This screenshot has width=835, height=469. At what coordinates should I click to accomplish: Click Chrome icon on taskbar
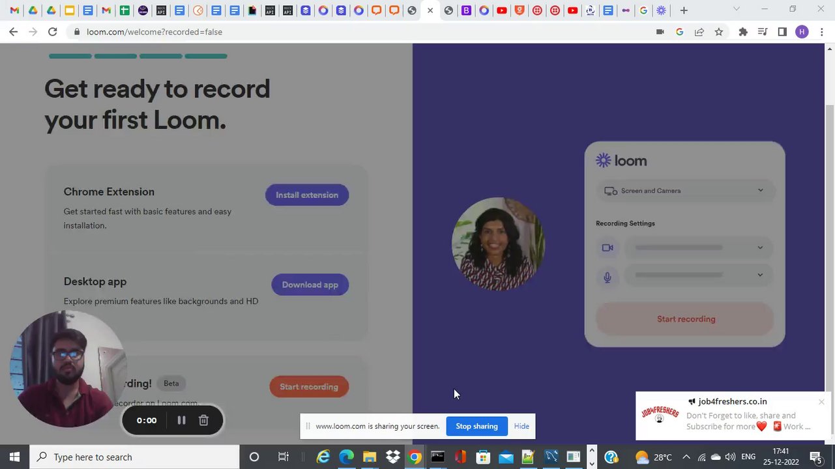[x=415, y=457]
